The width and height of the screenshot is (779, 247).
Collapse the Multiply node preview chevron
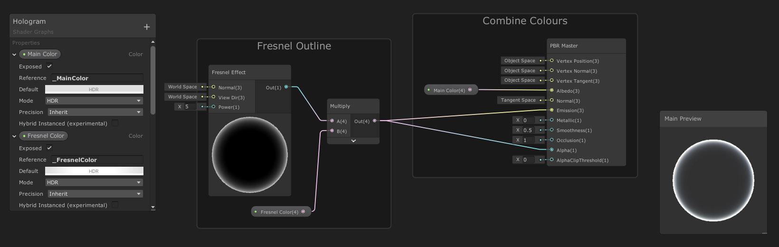click(x=353, y=141)
